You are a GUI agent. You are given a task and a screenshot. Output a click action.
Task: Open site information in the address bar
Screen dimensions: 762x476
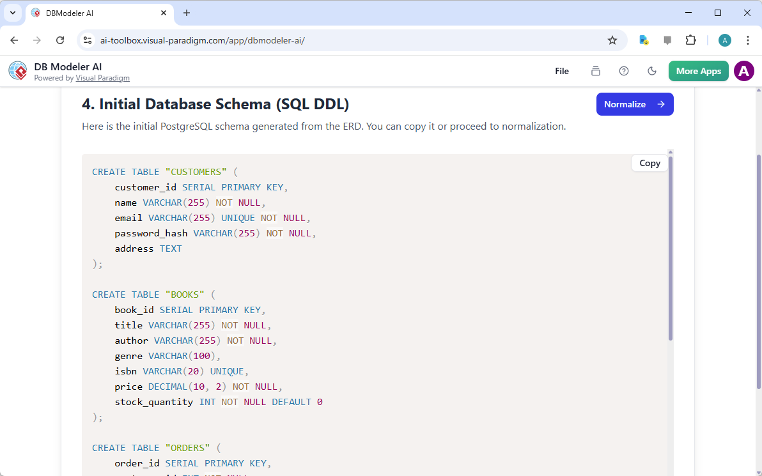(x=87, y=40)
